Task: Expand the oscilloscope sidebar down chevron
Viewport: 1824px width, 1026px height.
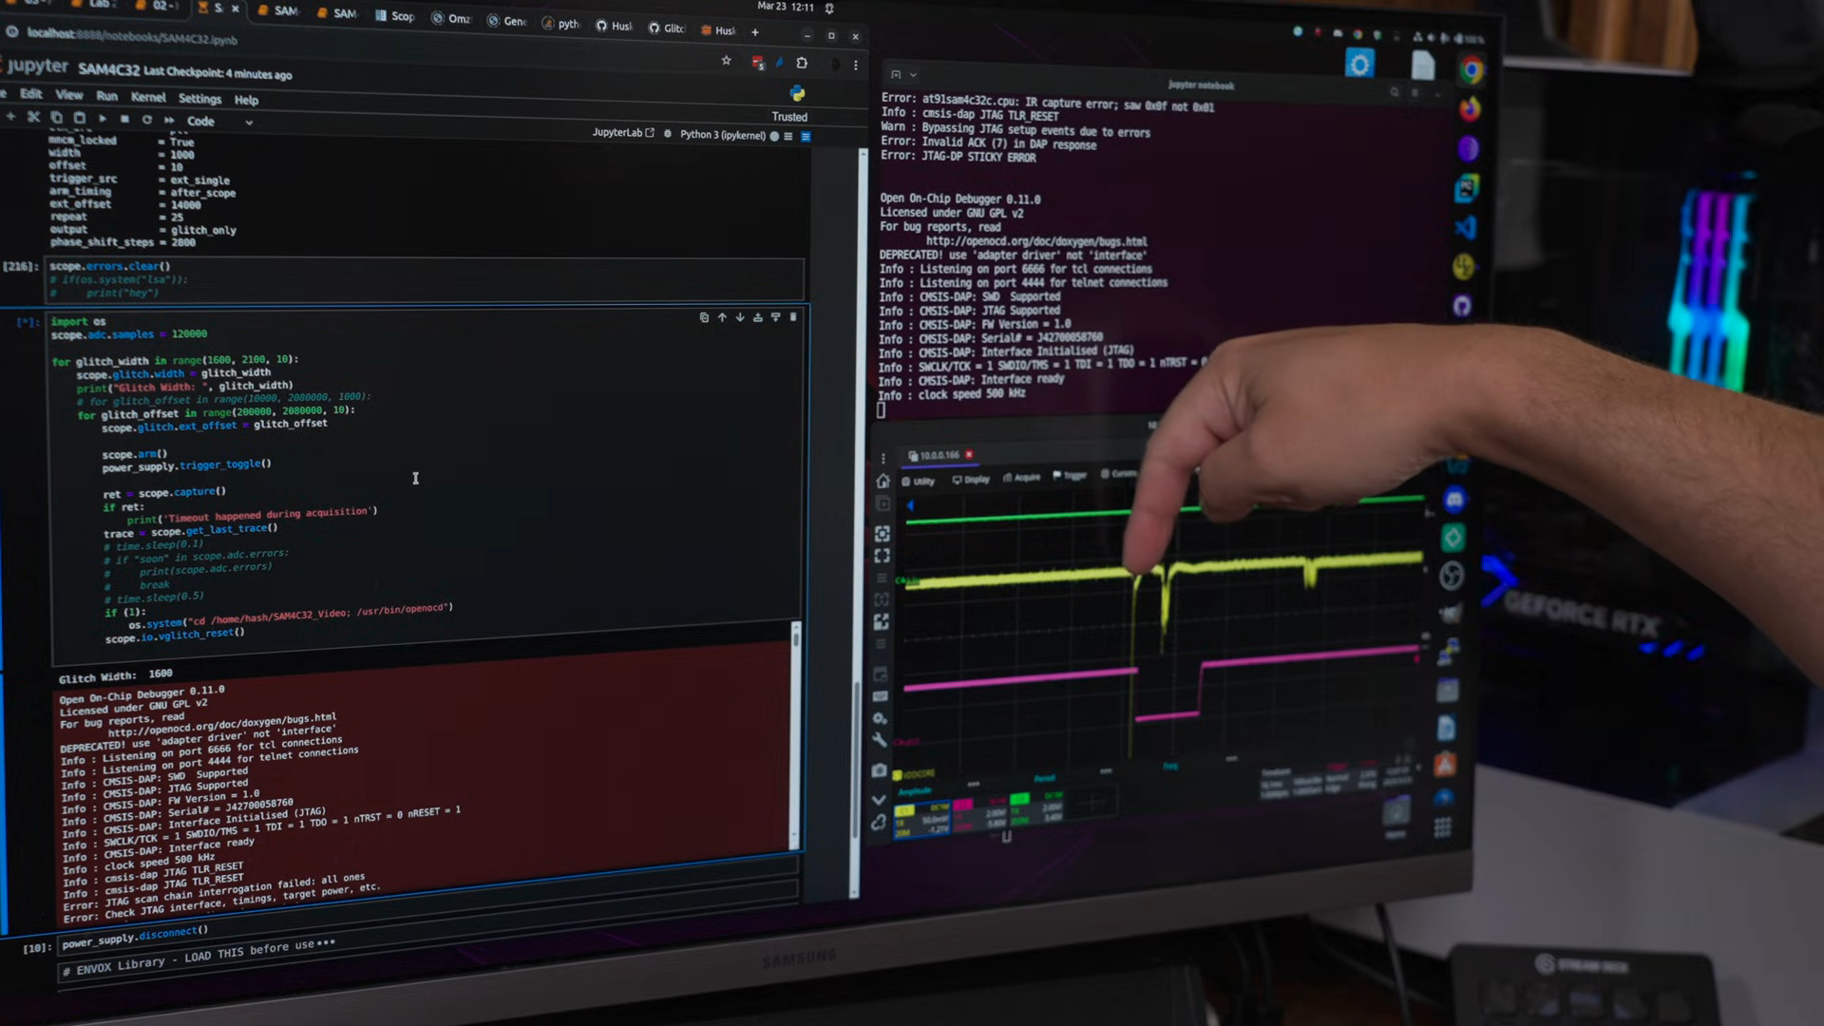Action: pos(879,800)
